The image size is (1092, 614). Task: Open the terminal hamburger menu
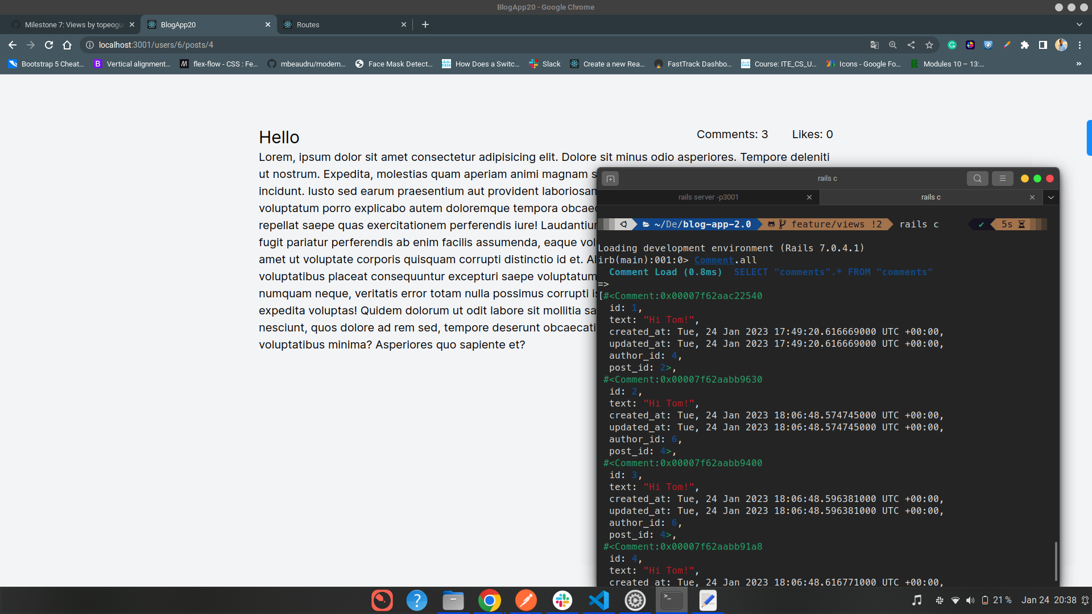click(1003, 178)
